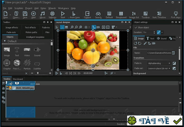Screen dimensions: 184x127
Task: Open the Storyboard view from toolbar
Action: (121, 15)
